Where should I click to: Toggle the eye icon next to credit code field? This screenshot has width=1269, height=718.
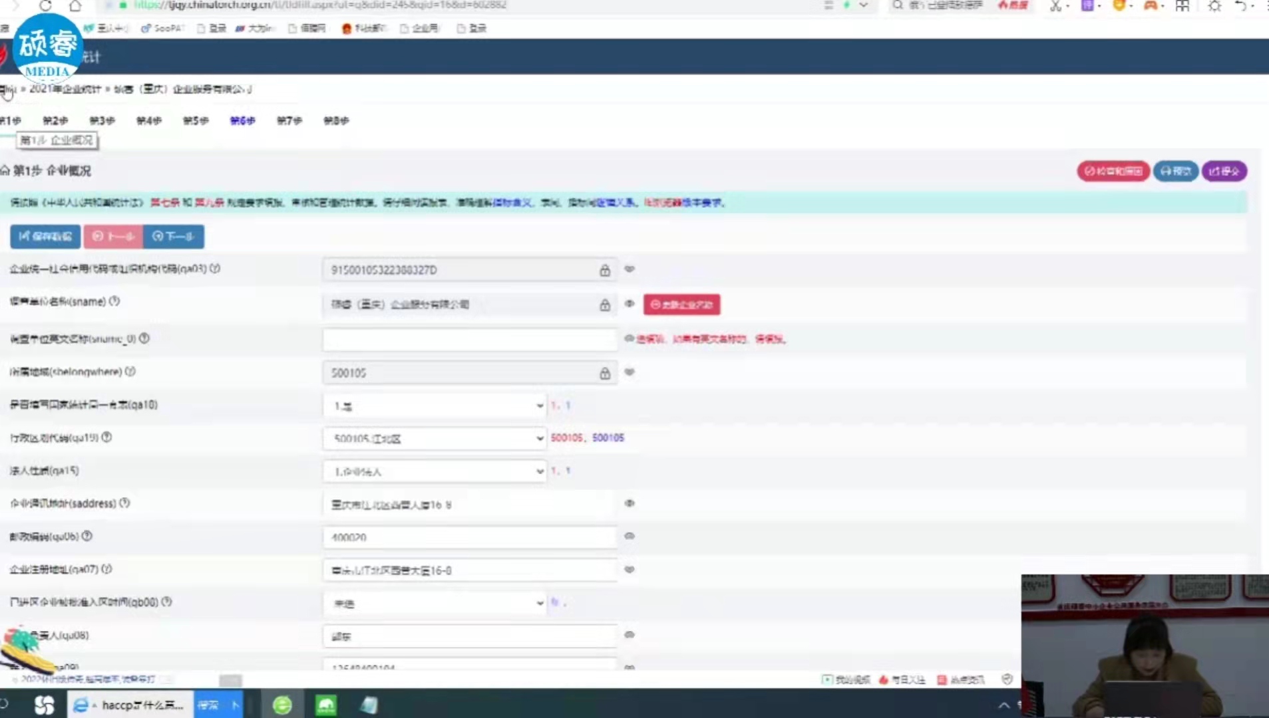pos(630,269)
